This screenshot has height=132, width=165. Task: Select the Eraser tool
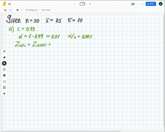4,57
